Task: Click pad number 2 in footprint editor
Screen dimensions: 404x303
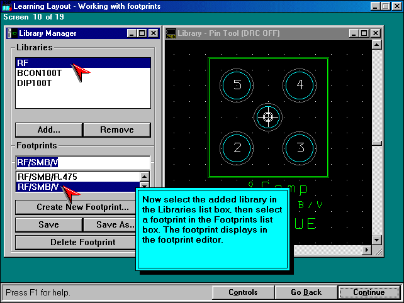Action: click(x=237, y=148)
